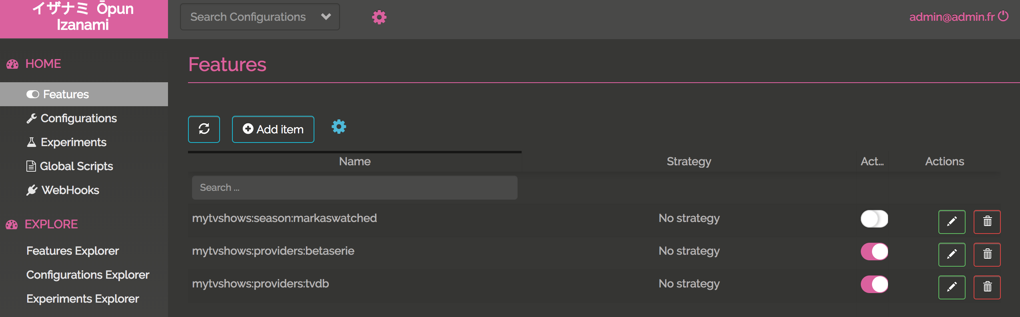
Task: Enable the mytvshows:season:markaswatched feature toggle
Action: coord(874,219)
